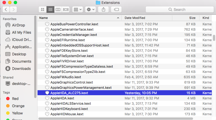Select the Orange tag in sidebar

point(18,106)
